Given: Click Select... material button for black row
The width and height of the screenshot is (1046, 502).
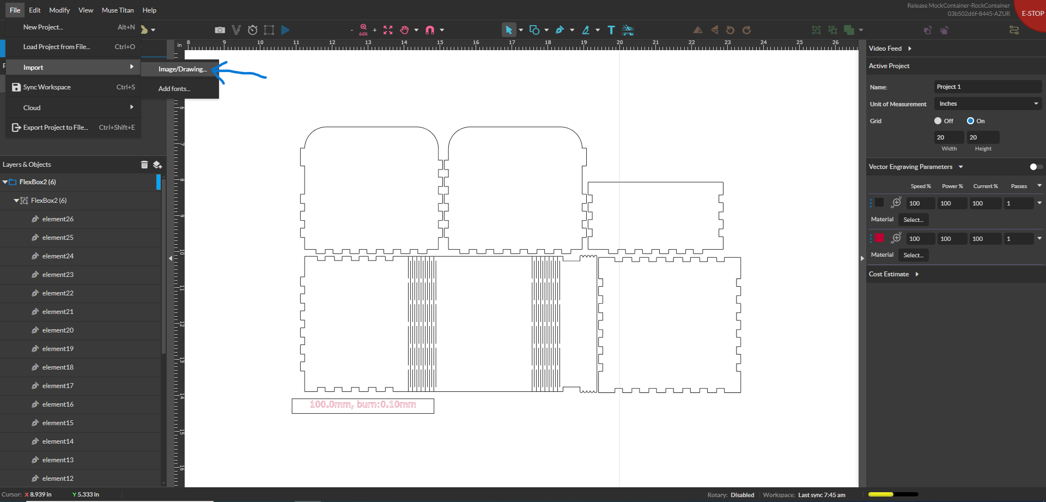Looking at the screenshot, I should click(913, 220).
